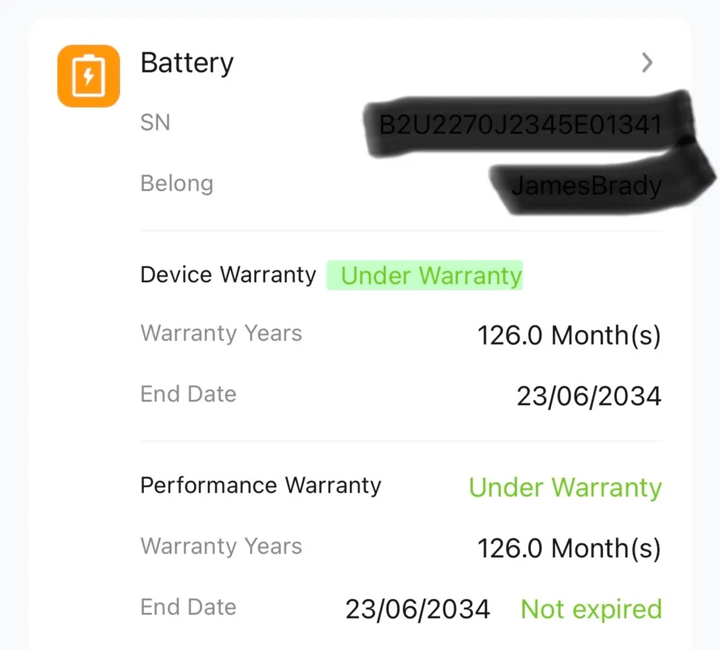Tap the orange battery icon
The image size is (720, 650).
88,76
